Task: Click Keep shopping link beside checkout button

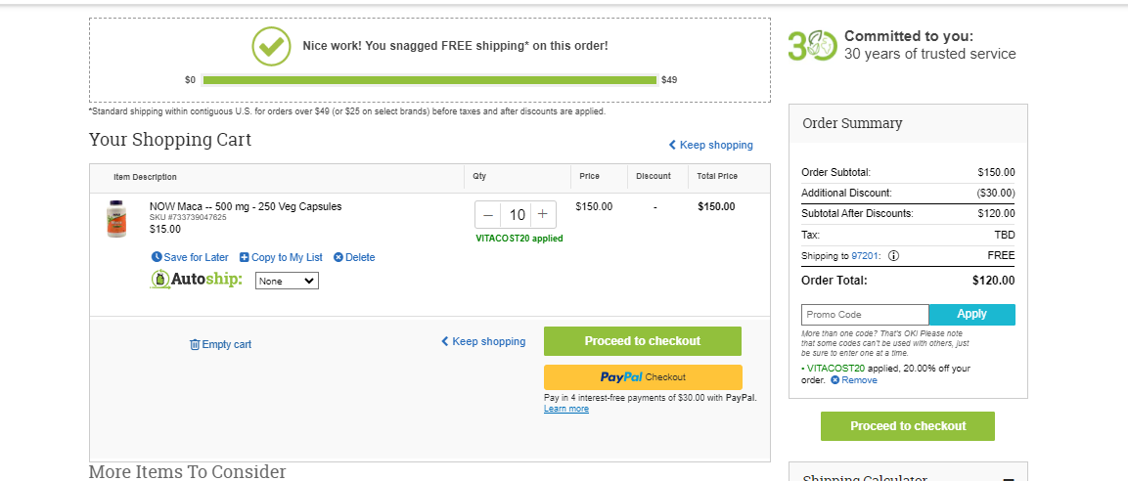Action: click(x=483, y=341)
